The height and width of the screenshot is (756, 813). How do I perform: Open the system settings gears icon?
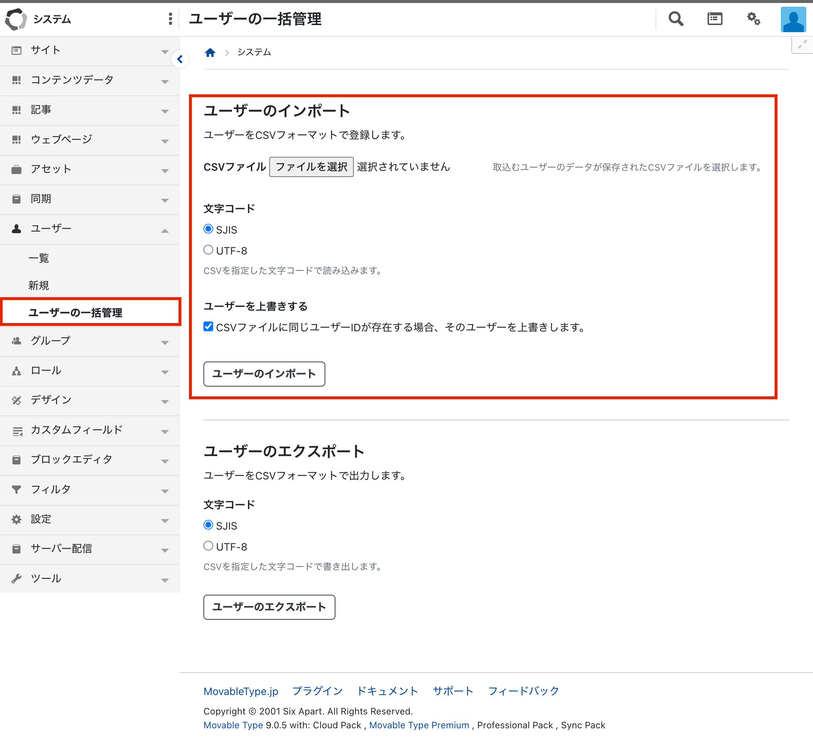[x=753, y=19]
